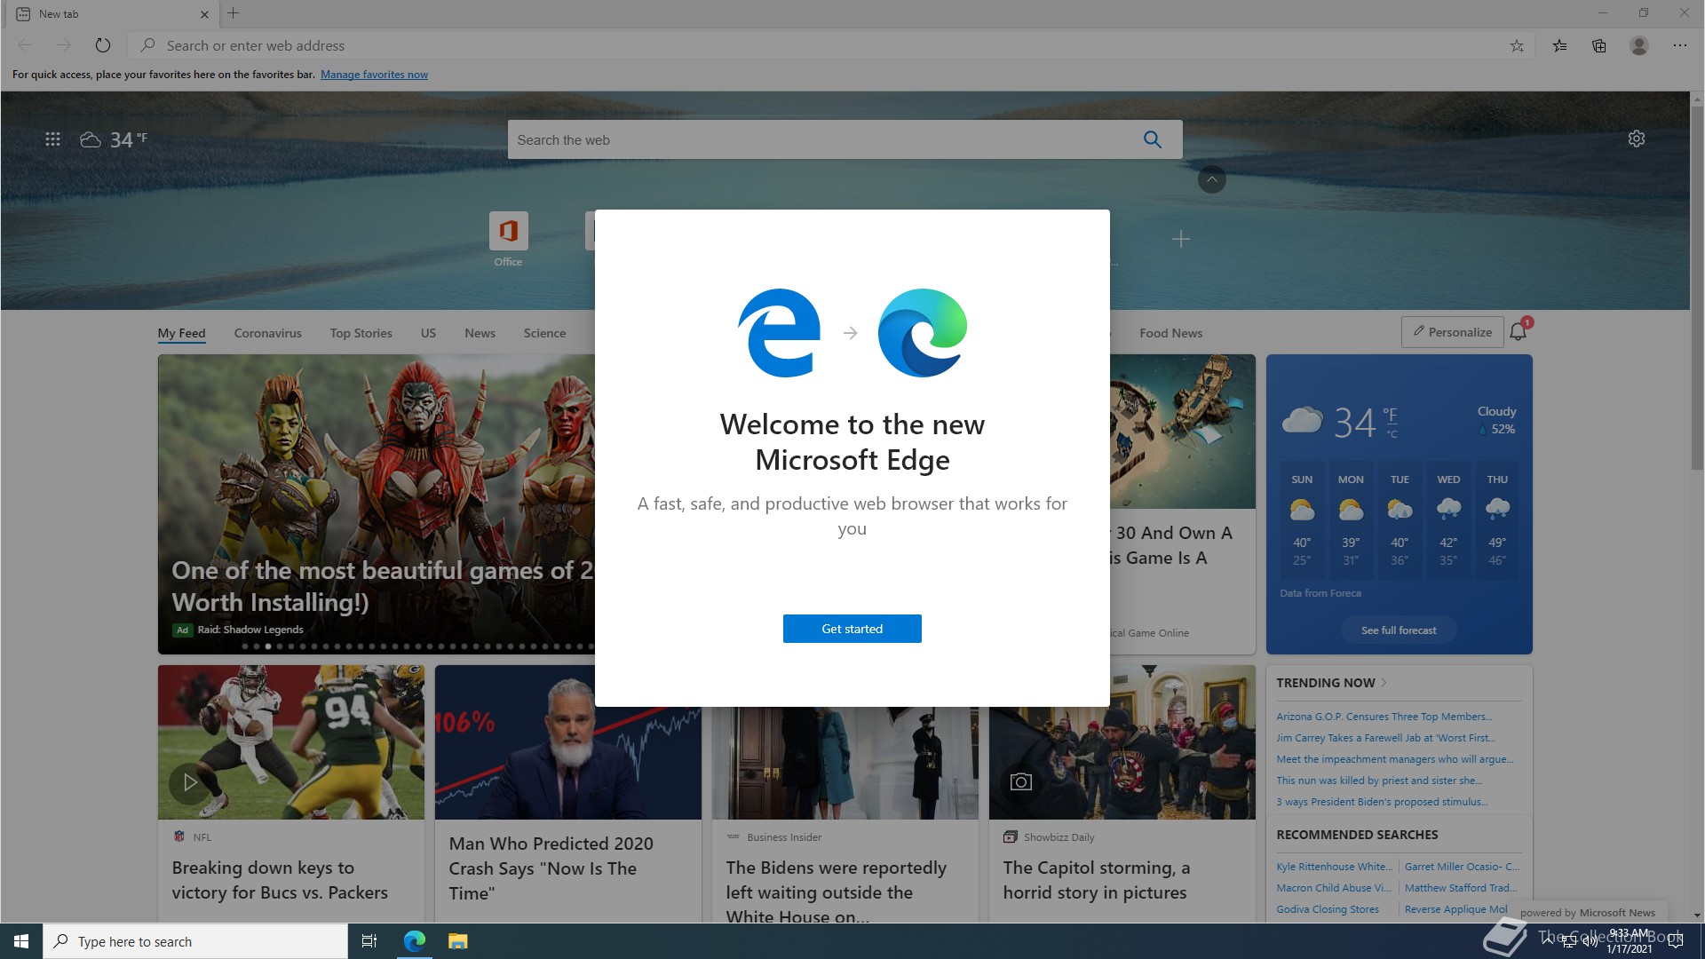Open Meet the impeachment managers link
This screenshot has height=959, width=1705.
click(x=1394, y=759)
